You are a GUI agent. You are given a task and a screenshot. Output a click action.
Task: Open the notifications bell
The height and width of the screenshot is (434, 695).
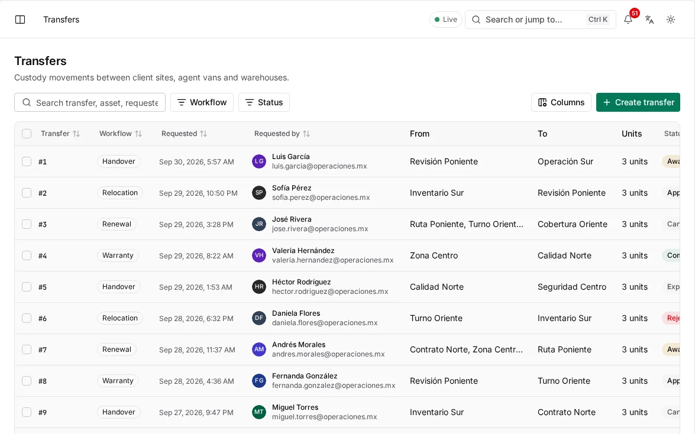pyautogui.click(x=628, y=20)
